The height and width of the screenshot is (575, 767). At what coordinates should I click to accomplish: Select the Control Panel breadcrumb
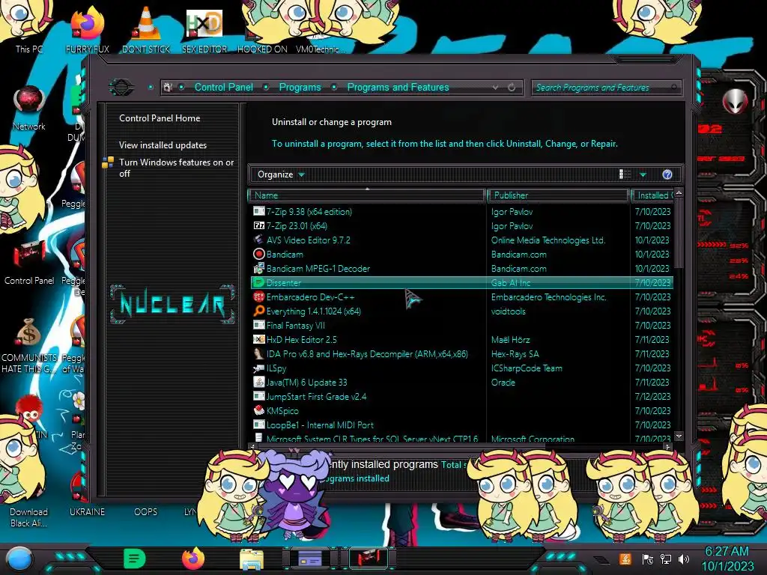223,87
